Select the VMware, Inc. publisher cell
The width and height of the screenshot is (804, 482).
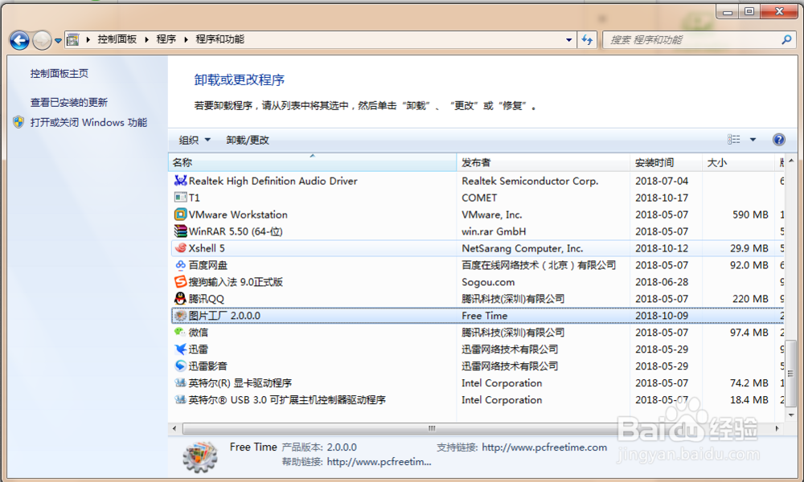point(492,214)
